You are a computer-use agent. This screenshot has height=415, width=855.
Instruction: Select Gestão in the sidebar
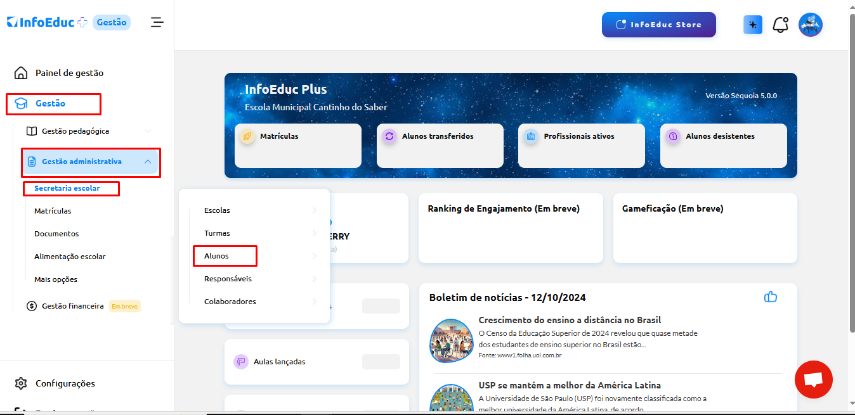click(50, 103)
